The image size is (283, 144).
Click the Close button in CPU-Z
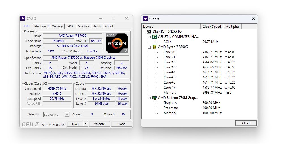coord(121,124)
